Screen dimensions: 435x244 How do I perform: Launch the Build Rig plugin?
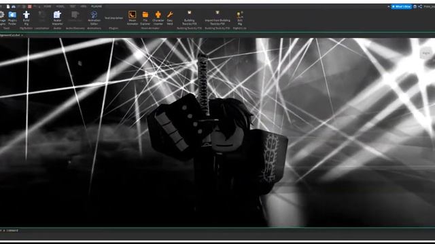(x=26, y=18)
